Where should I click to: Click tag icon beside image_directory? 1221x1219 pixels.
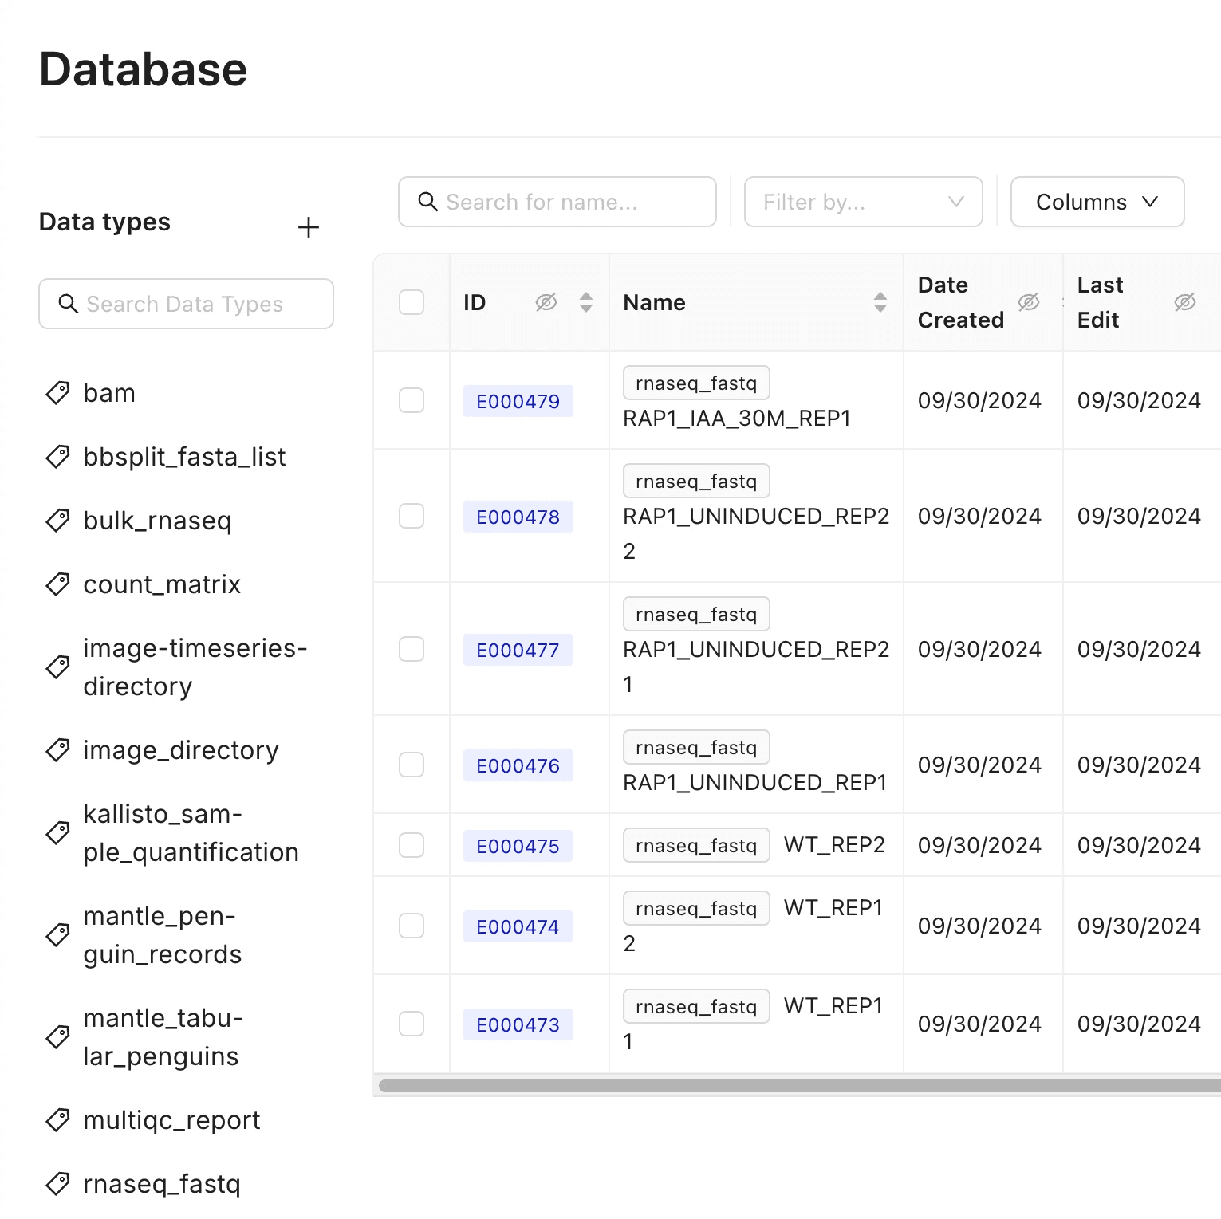tap(57, 750)
